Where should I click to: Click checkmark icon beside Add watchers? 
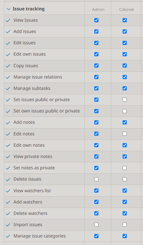click(8, 202)
